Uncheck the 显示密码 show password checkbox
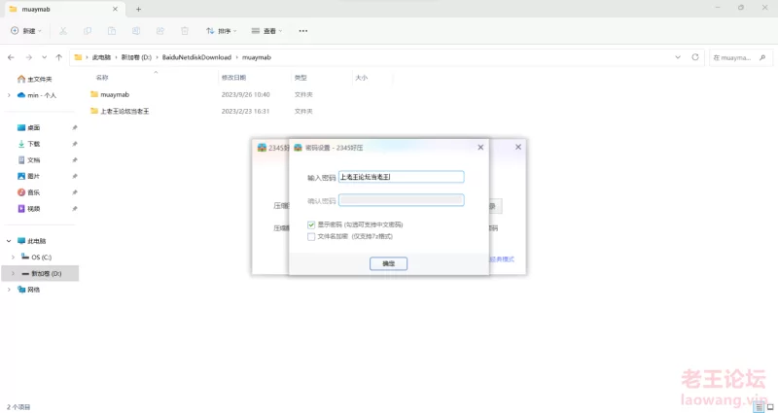778x413 pixels. pyautogui.click(x=311, y=224)
